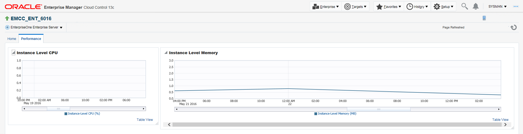523x134 pixels.
Task: Click the Memory chart scrollbar left arrow
Action: coord(177,109)
